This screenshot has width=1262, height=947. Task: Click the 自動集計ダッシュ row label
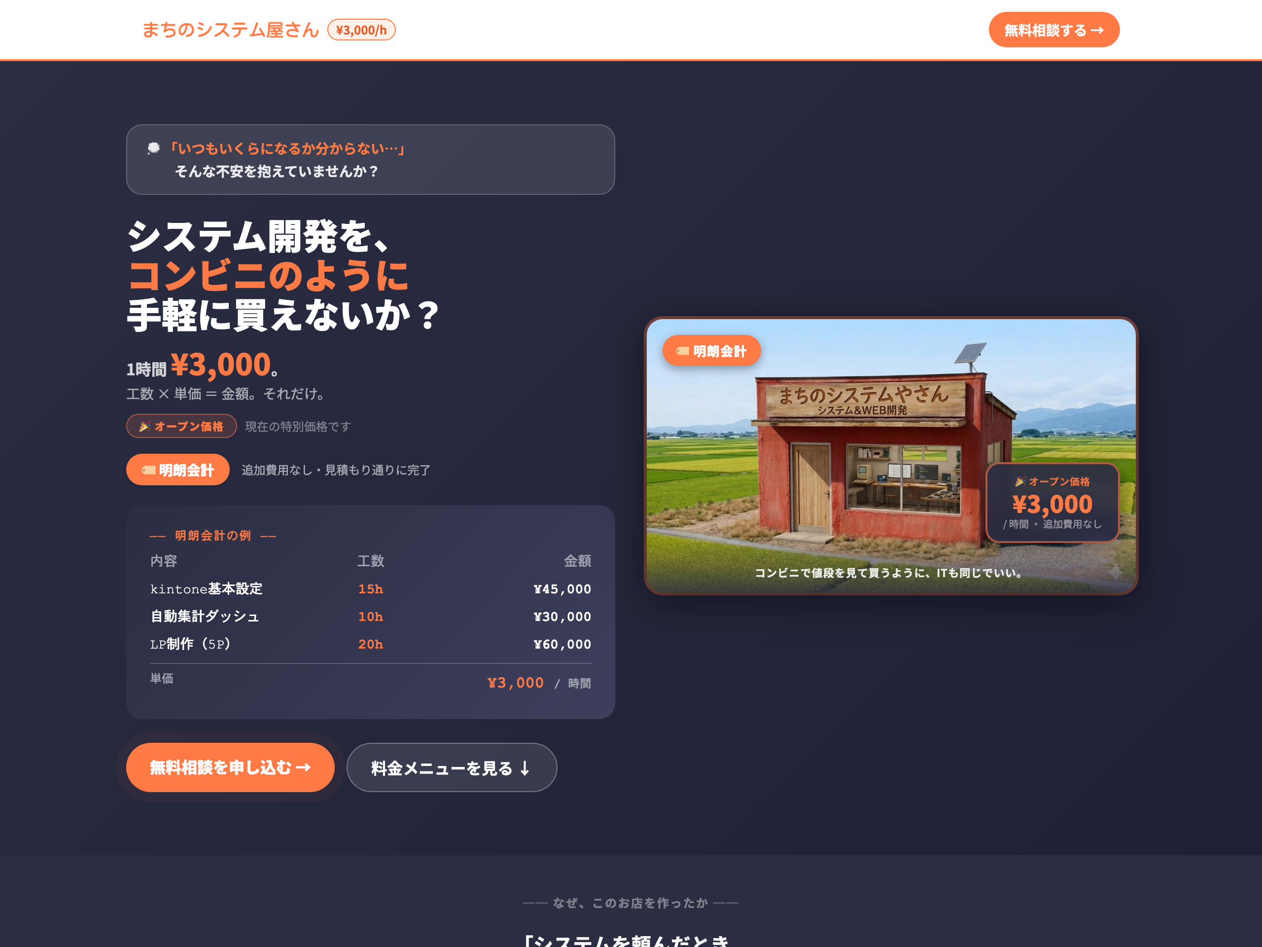pos(205,617)
